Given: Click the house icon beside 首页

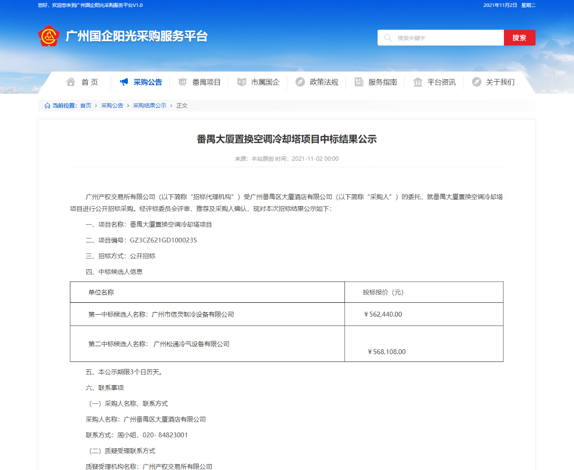Looking at the screenshot, I should (x=71, y=82).
